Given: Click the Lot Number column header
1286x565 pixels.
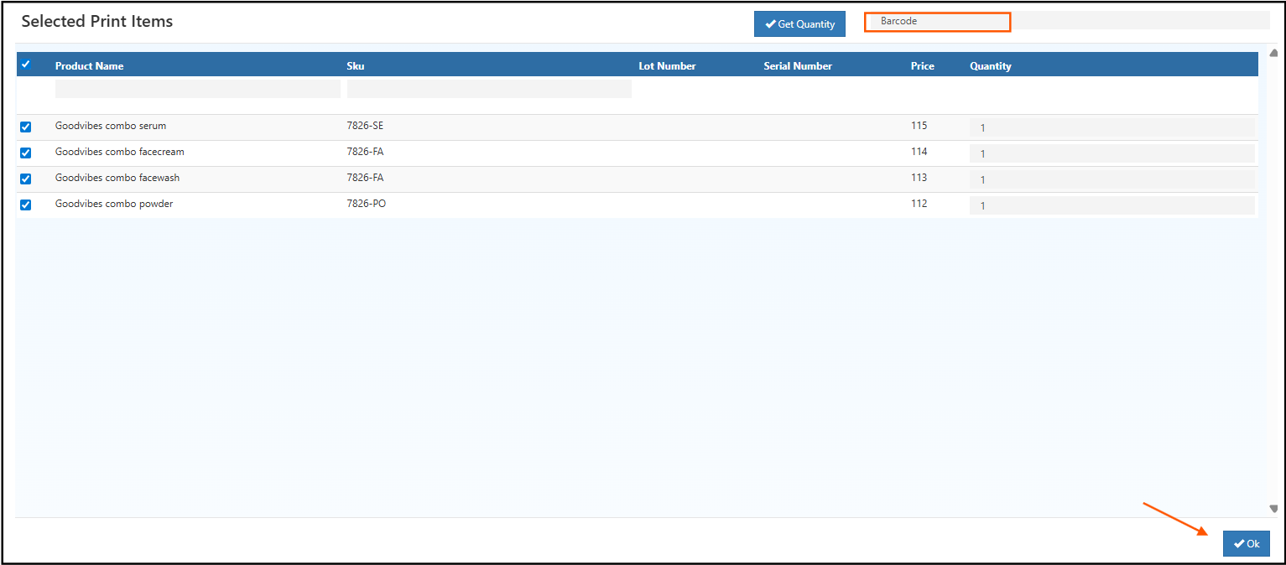Looking at the screenshot, I should pyautogui.click(x=667, y=66).
